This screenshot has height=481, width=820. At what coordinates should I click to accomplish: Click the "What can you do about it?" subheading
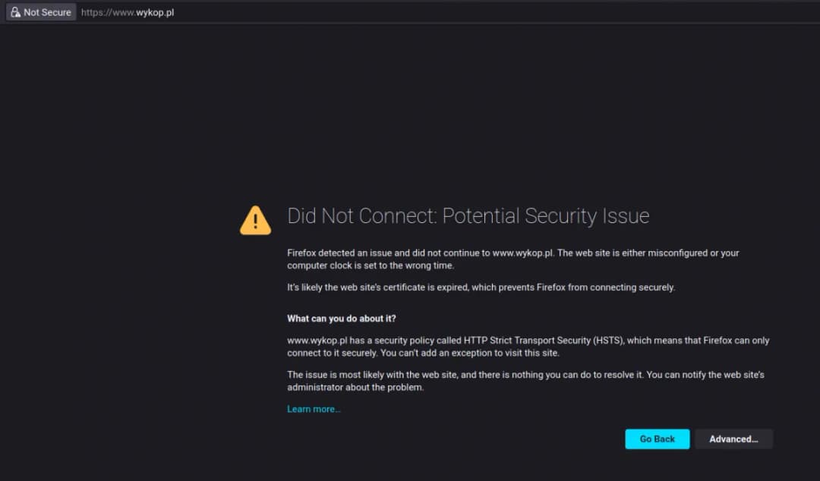(x=341, y=319)
